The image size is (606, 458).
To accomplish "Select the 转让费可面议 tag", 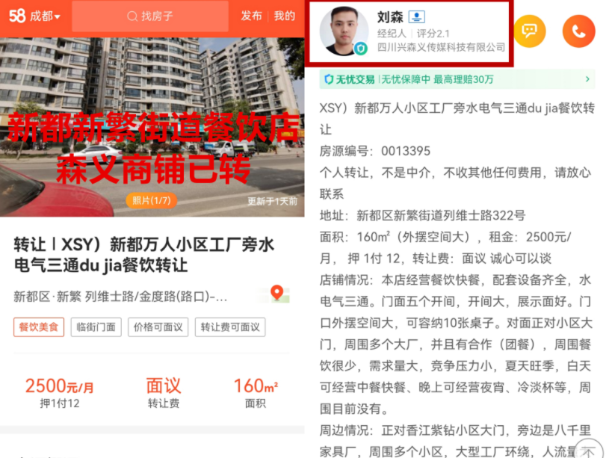I will (230, 327).
